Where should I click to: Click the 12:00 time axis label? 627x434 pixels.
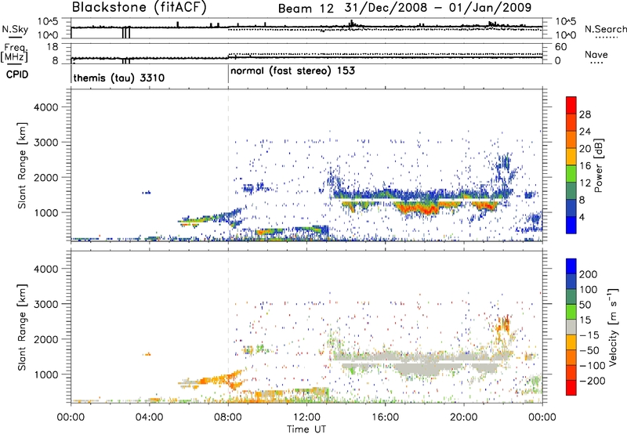[306, 418]
